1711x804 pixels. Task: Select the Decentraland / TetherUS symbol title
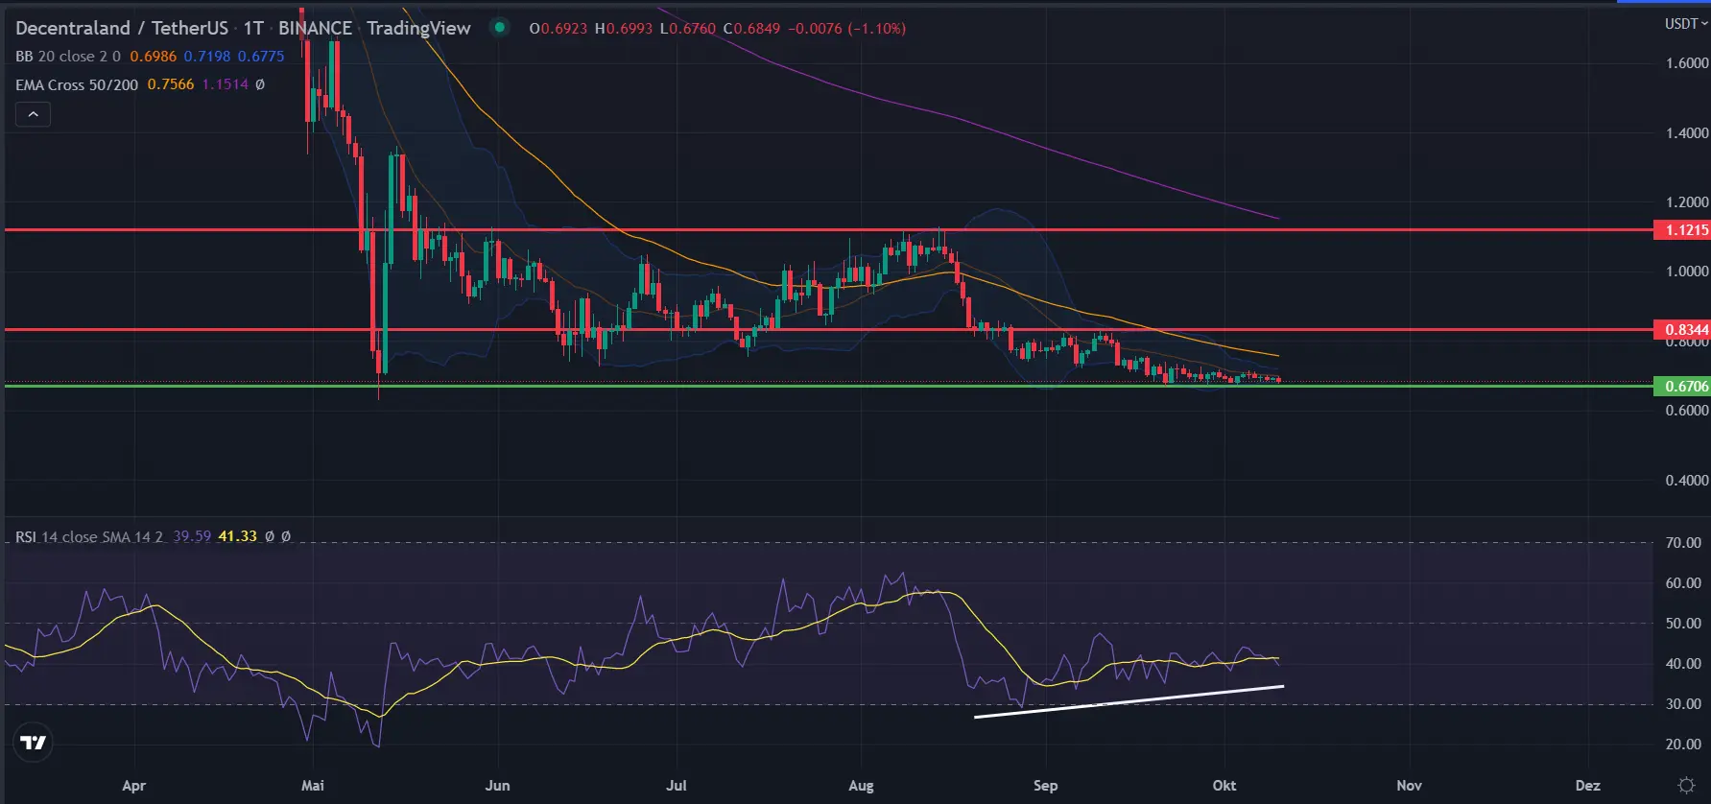click(122, 28)
